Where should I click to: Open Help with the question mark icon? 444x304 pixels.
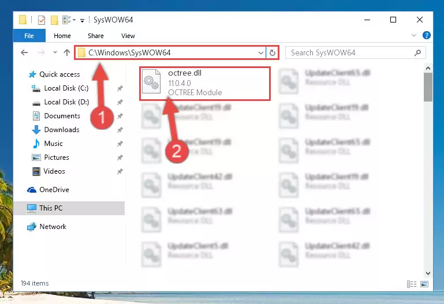point(426,35)
